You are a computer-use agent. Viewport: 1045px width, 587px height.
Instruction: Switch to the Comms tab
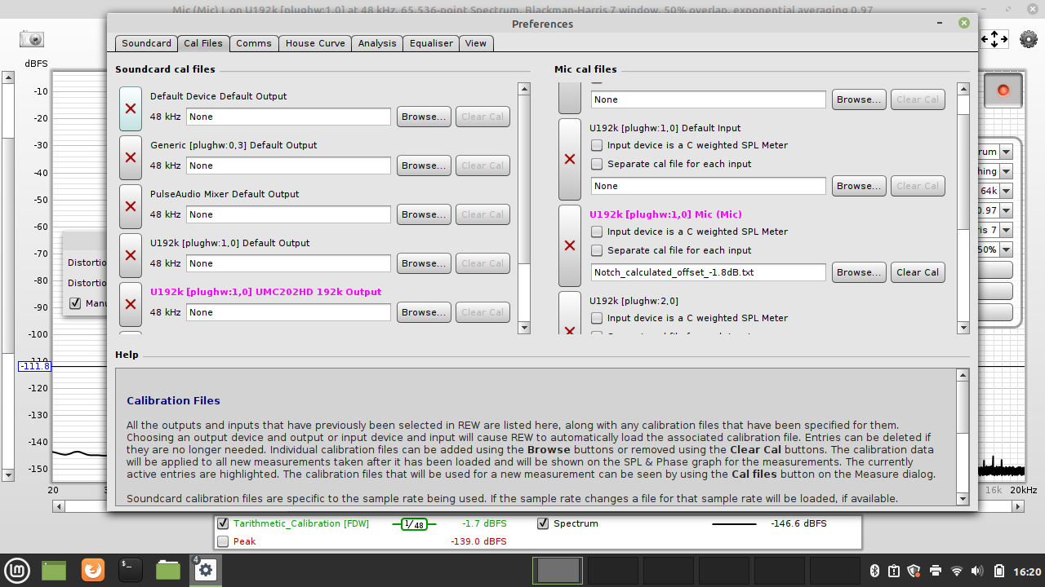point(254,43)
